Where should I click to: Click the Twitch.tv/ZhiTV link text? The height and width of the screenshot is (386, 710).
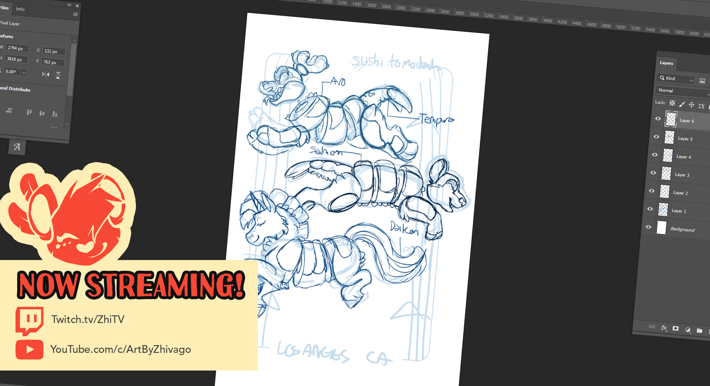click(x=88, y=319)
